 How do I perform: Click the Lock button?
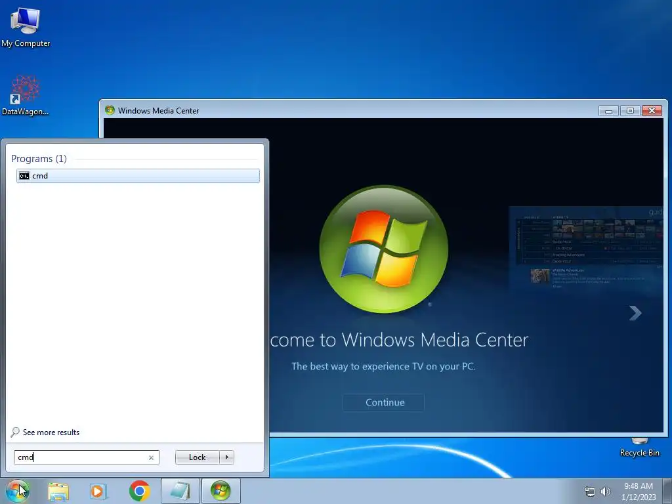[197, 457]
